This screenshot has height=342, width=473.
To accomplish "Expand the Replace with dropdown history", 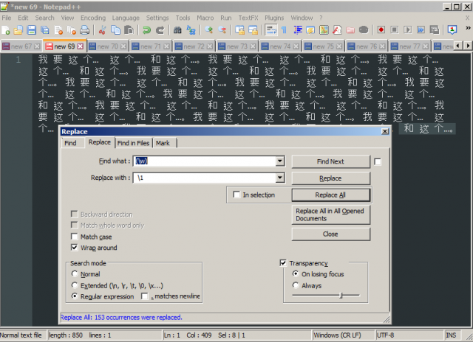I will tap(280, 178).
